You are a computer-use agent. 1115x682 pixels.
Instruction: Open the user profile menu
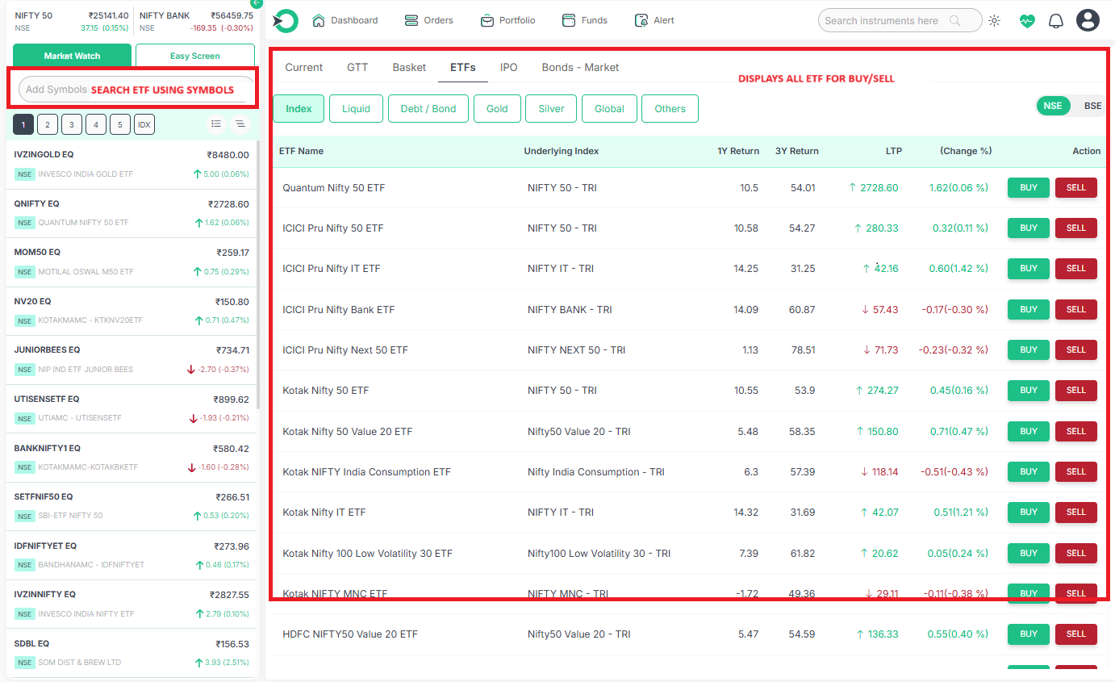tap(1088, 20)
